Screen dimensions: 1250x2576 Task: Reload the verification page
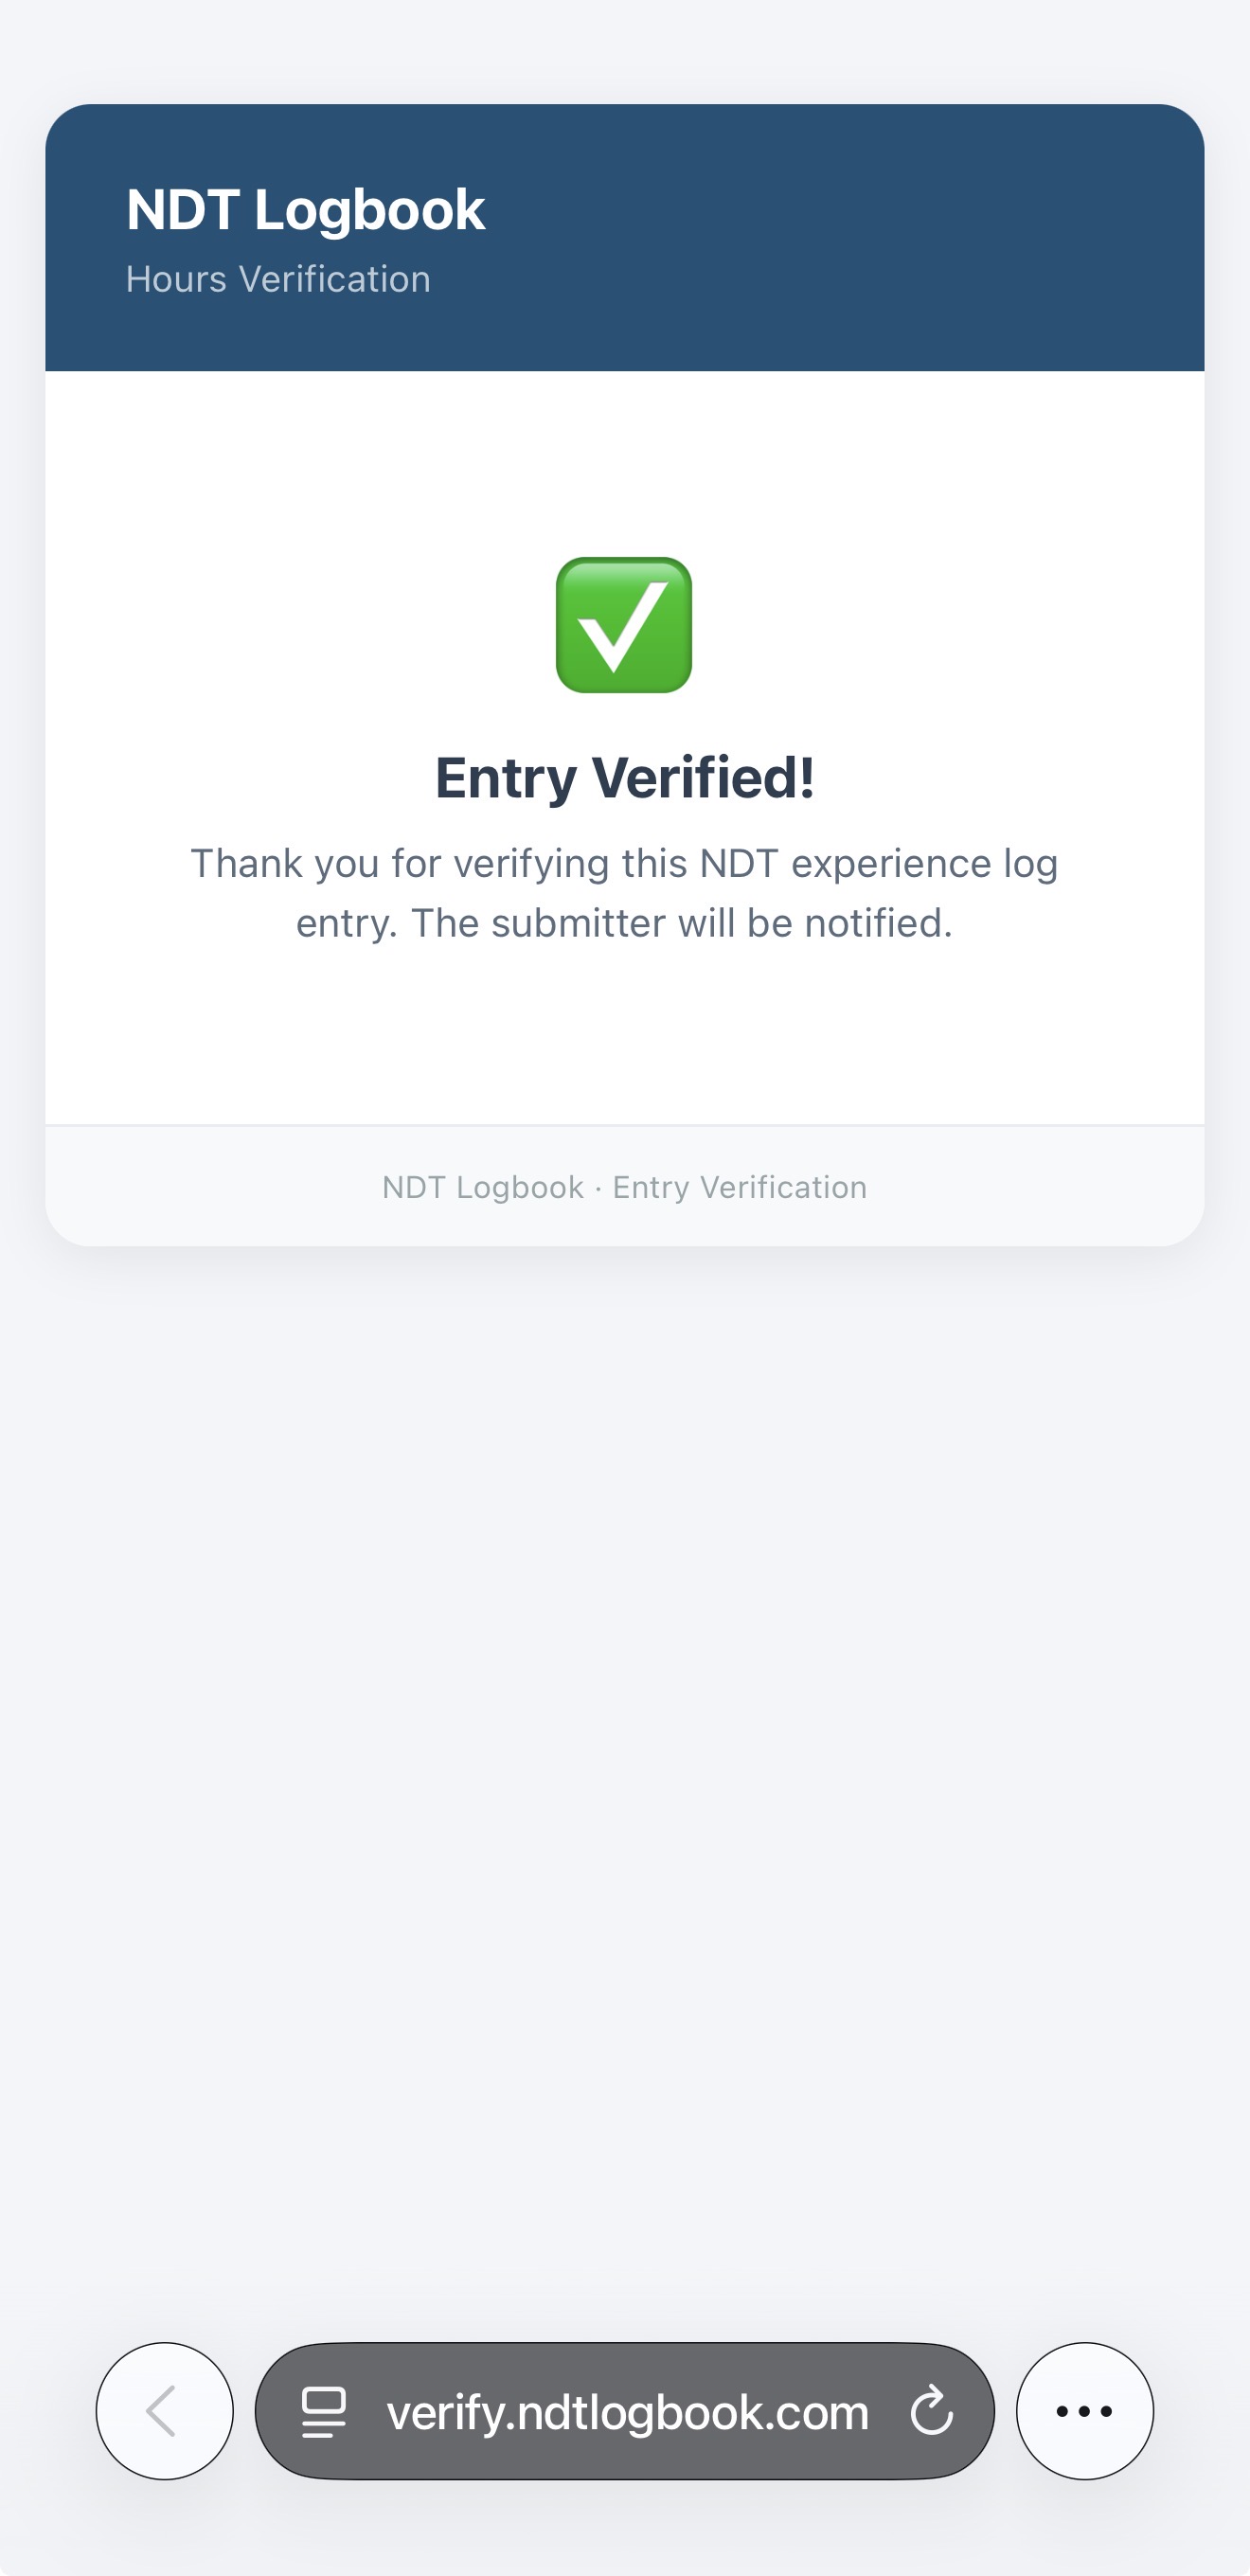click(x=930, y=2411)
